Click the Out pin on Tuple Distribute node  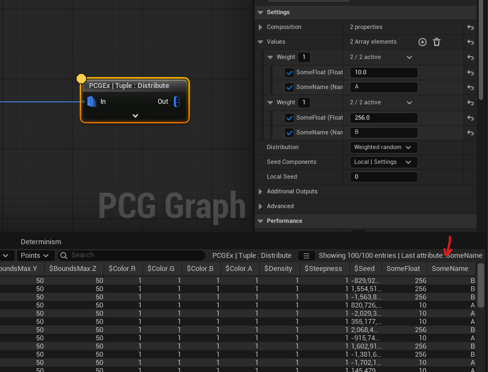click(176, 102)
